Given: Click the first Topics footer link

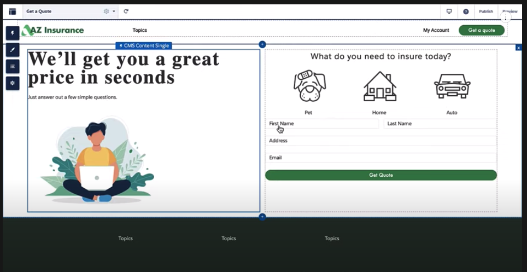Looking at the screenshot, I should 125,238.
